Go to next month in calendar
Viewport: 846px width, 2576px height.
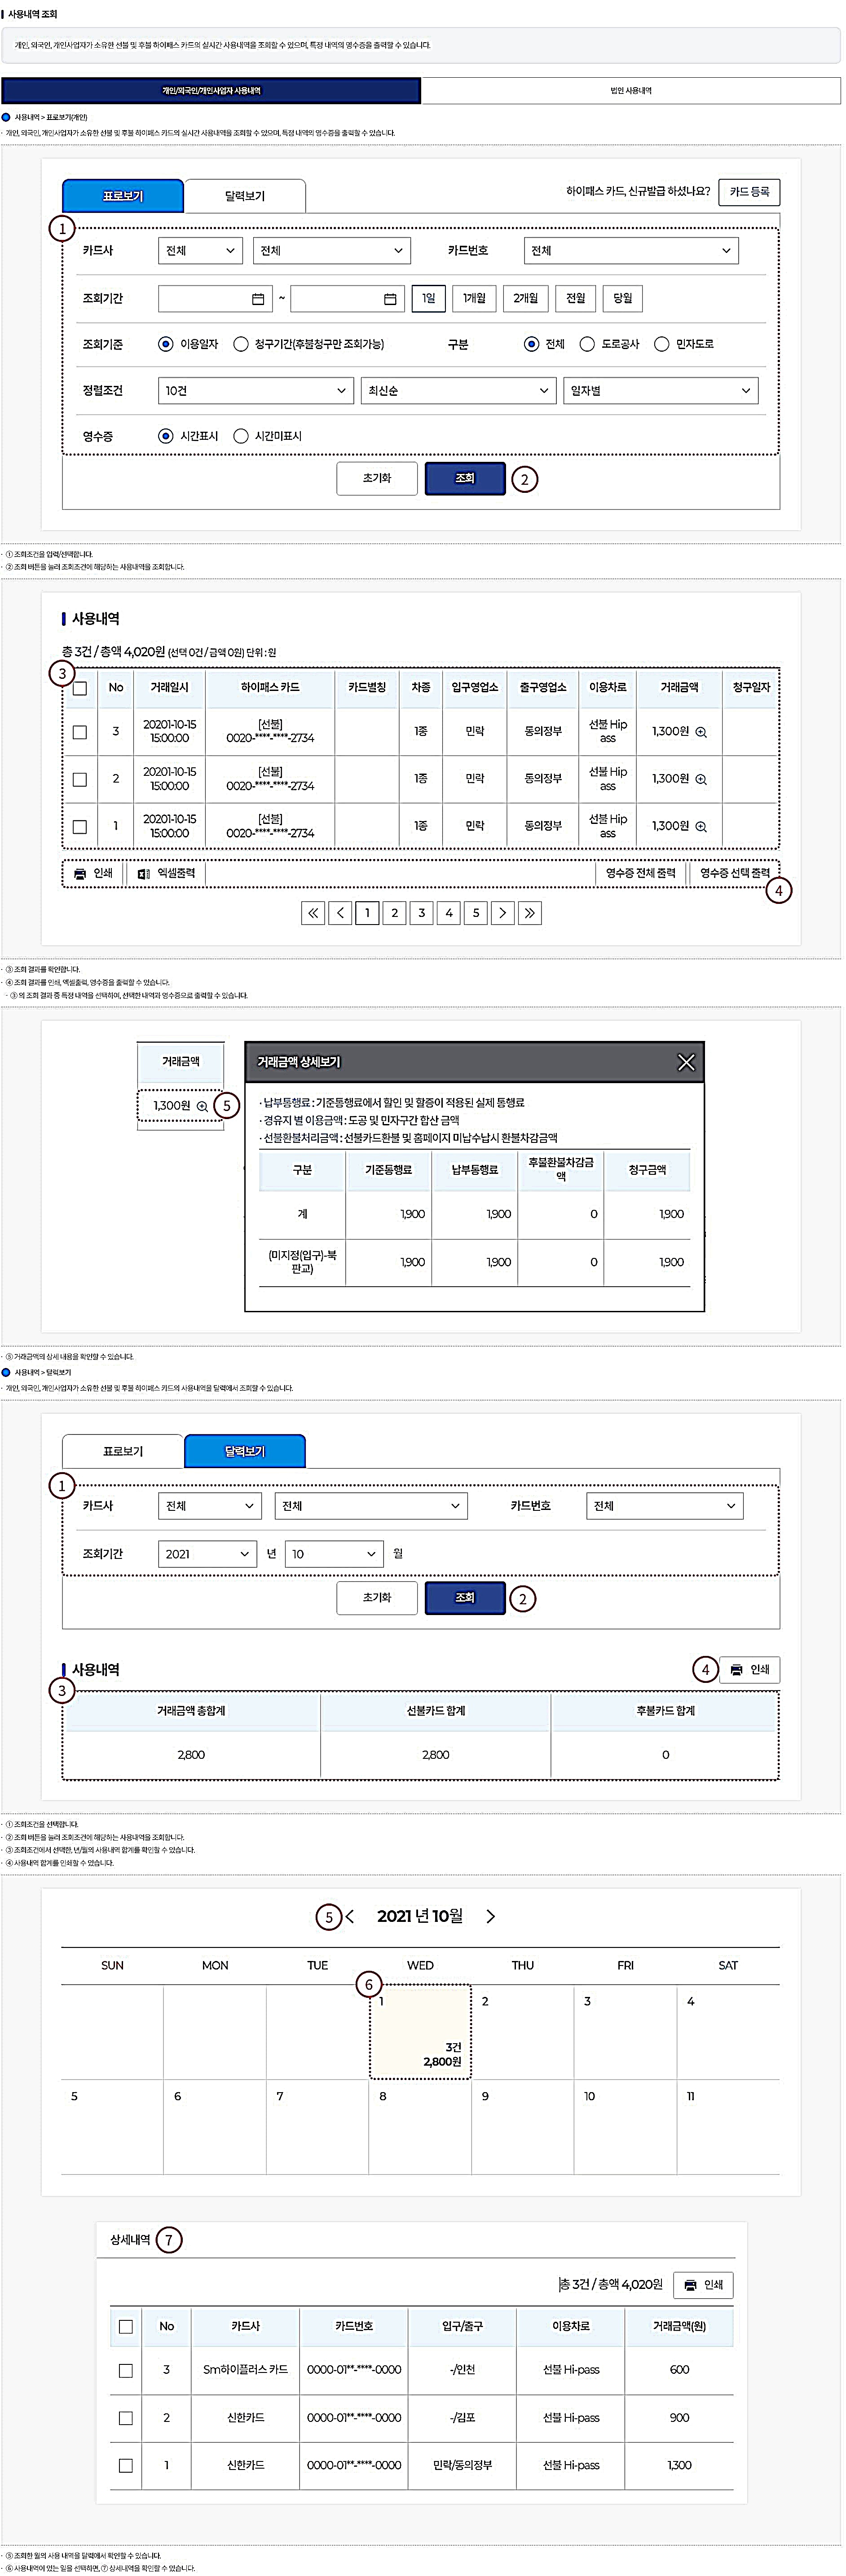(x=490, y=1916)
